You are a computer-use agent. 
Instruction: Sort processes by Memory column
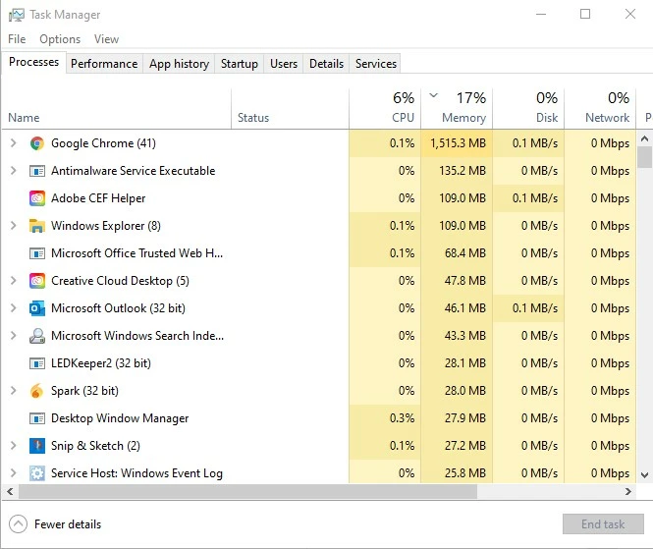click(x=457, y=108)
